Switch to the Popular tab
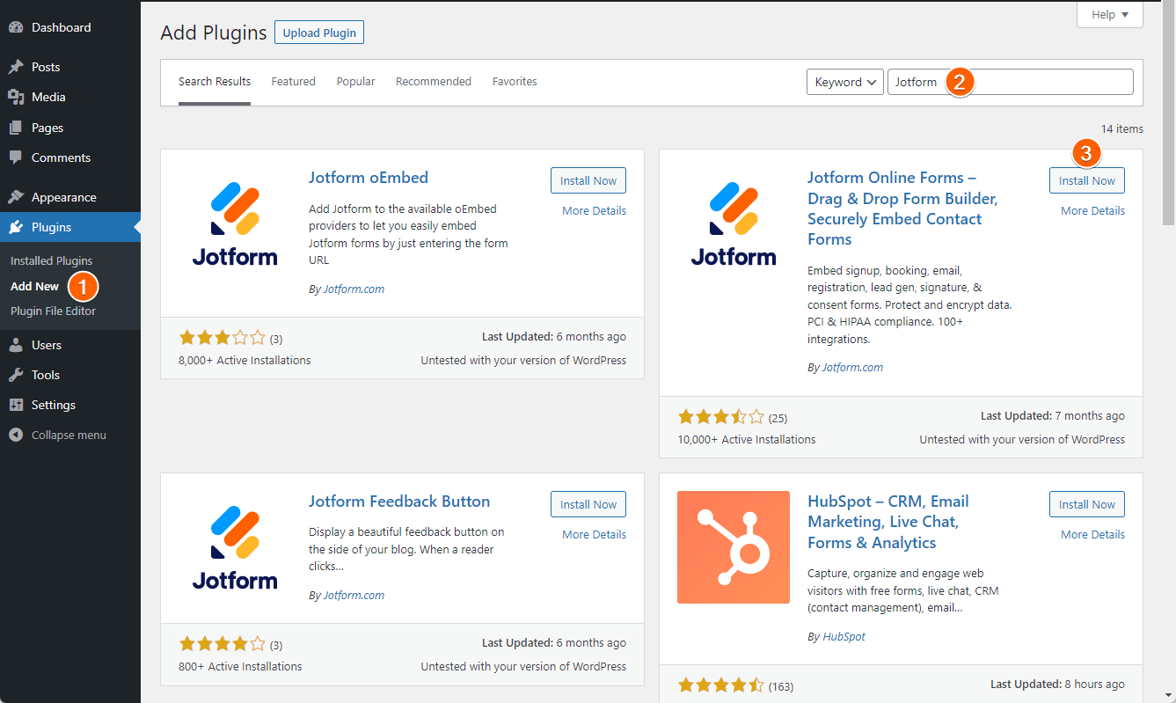 pos(355,82)
